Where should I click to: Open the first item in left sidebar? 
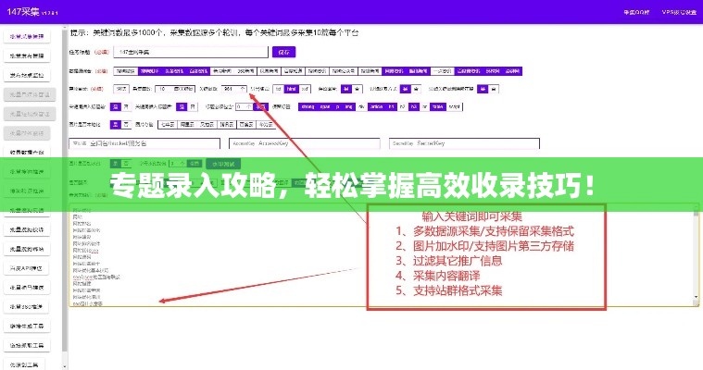click(28, 37)
